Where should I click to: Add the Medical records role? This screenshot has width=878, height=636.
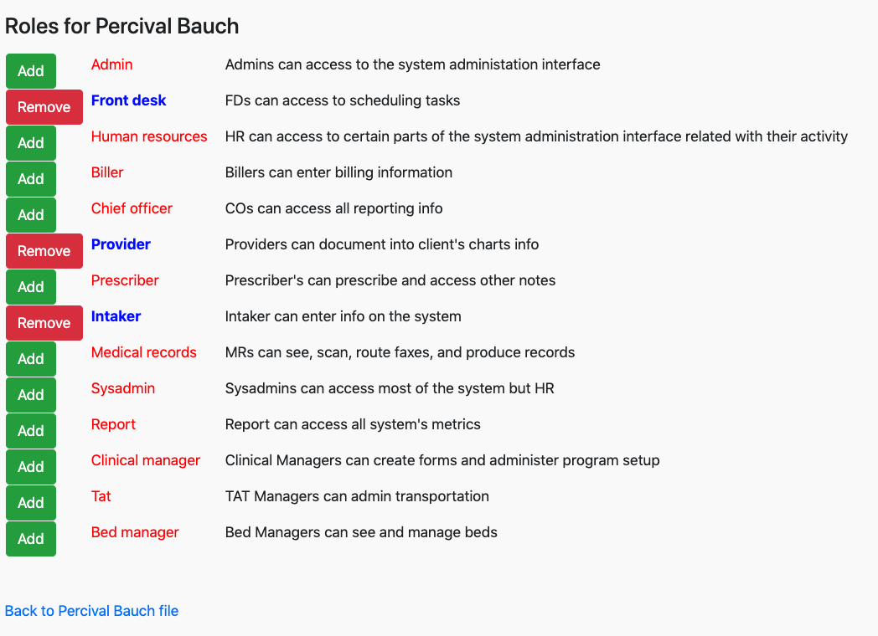[31, 359]
